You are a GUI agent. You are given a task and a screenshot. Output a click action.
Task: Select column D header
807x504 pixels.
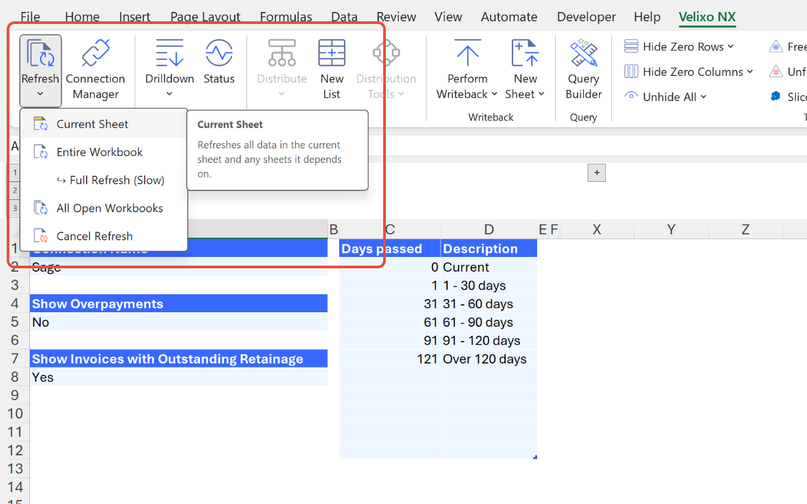point(489,230)
